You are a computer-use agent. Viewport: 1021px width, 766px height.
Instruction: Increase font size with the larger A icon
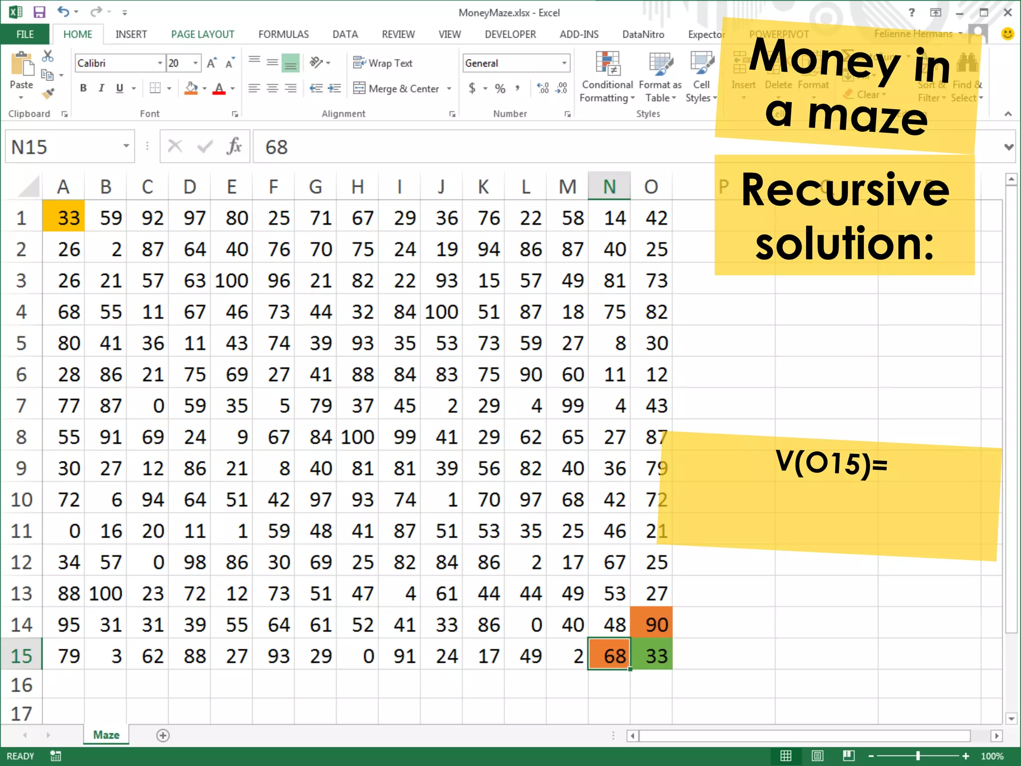(x=211, y=63)
